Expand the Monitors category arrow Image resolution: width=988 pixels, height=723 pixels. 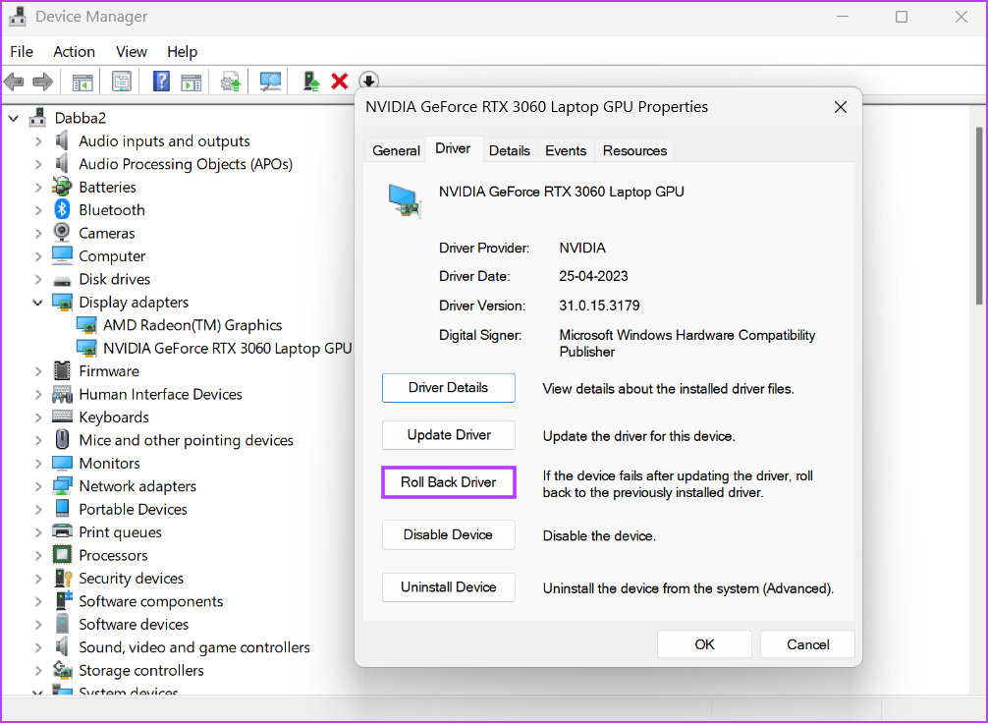coord(37,464)
